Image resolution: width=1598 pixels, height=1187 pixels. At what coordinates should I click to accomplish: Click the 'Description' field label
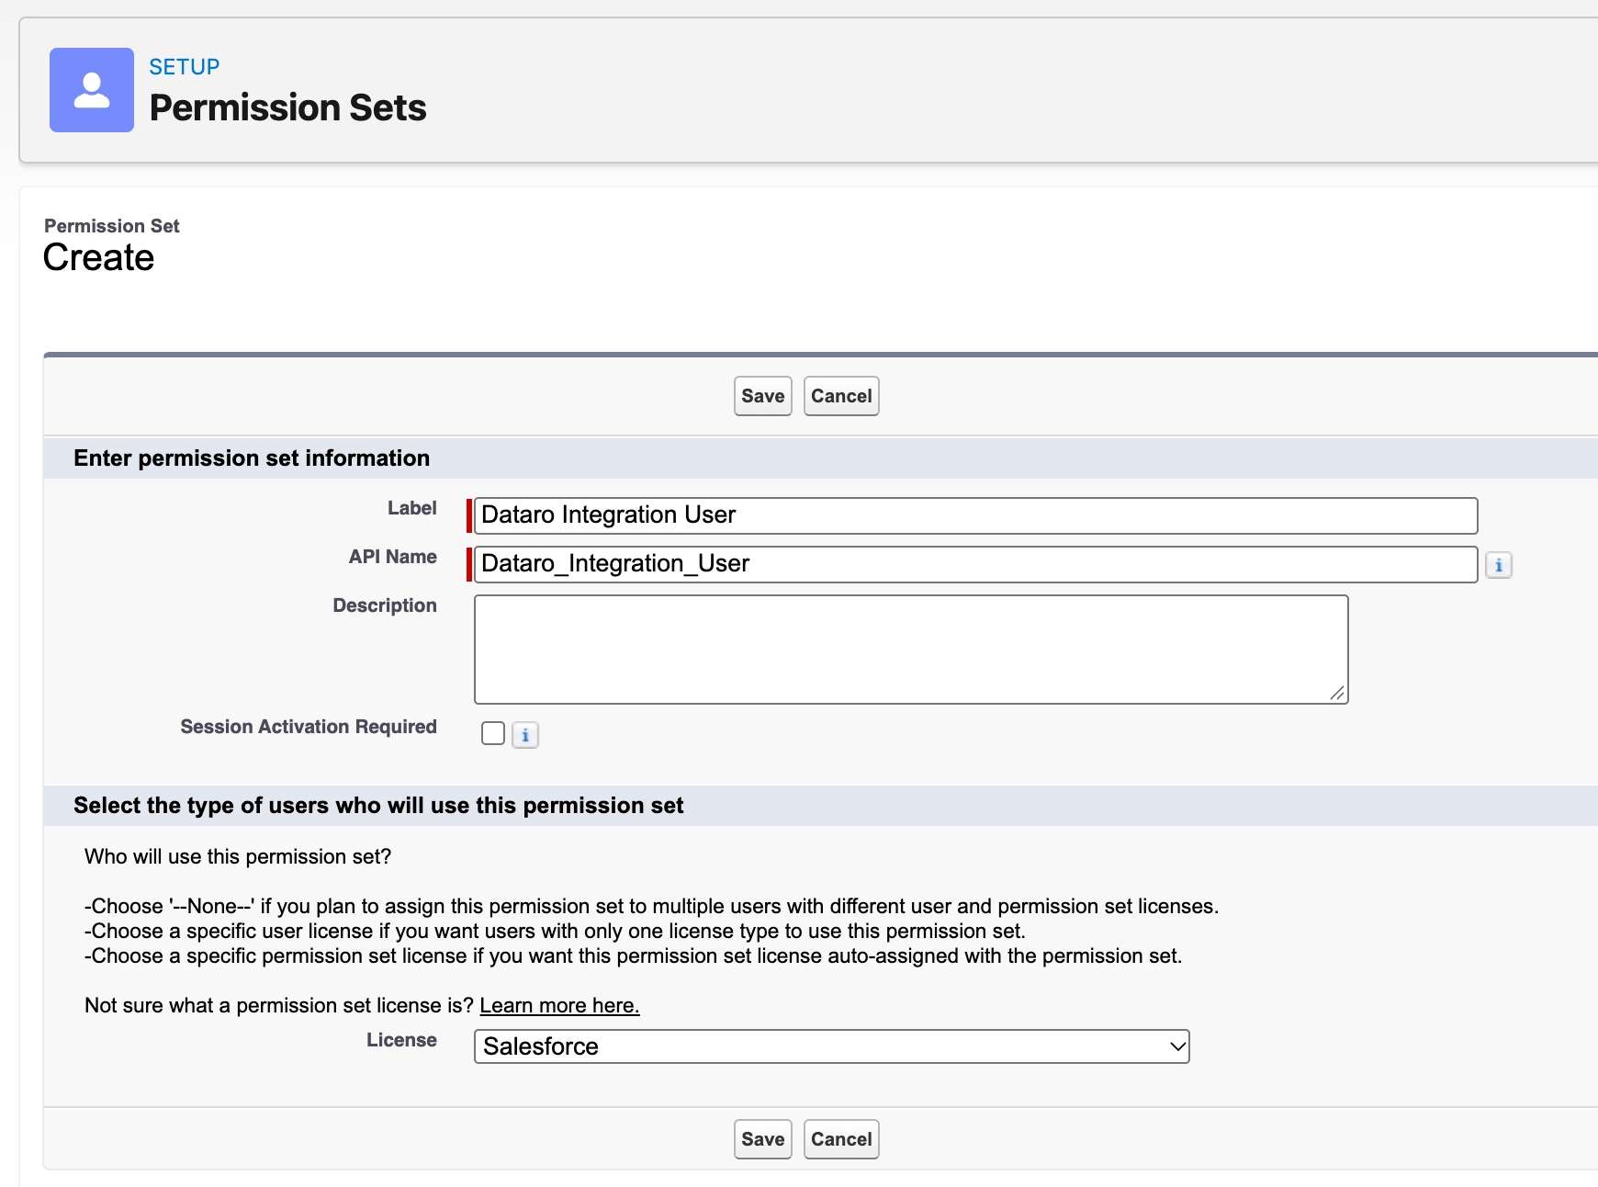[x=385, y=605]
